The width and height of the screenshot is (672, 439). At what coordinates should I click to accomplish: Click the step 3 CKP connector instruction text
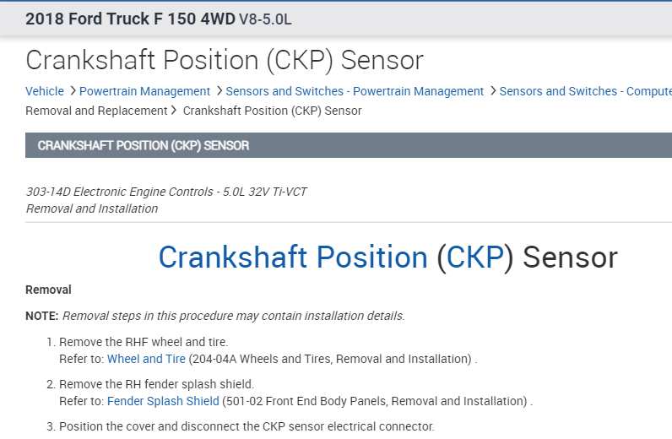click(x=247, y=426)
